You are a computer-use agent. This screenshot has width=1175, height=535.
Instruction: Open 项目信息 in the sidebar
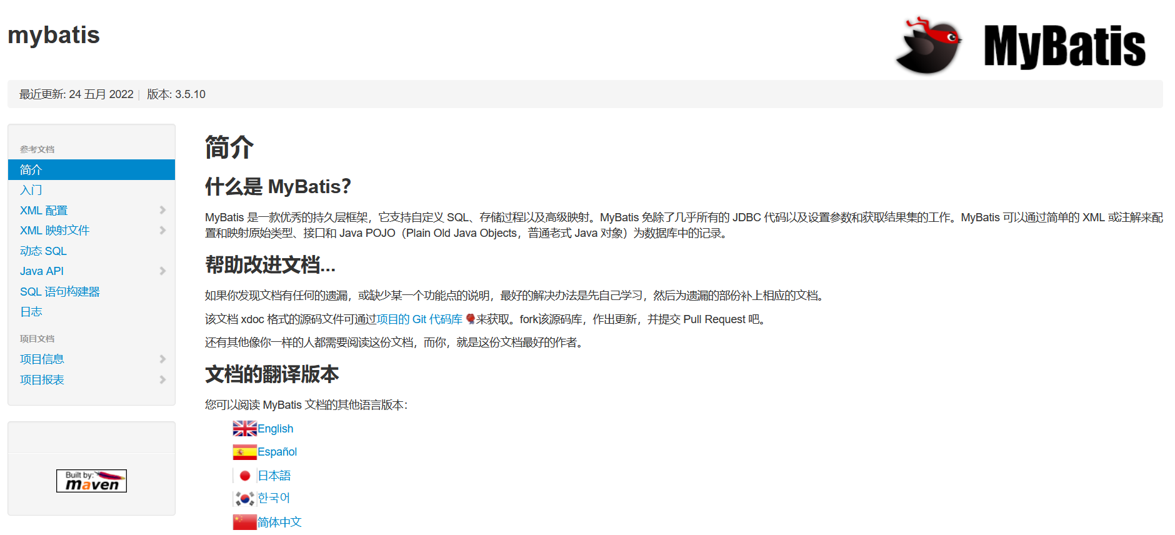[42, 359]
